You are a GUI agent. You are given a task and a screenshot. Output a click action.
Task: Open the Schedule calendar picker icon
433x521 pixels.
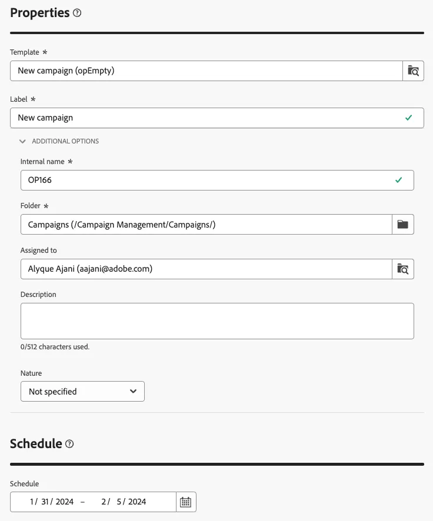tap(186, 502)
